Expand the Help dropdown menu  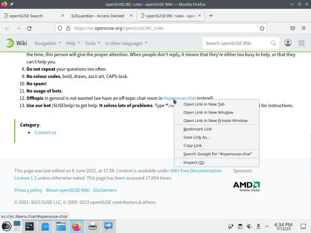coord(73,43)
